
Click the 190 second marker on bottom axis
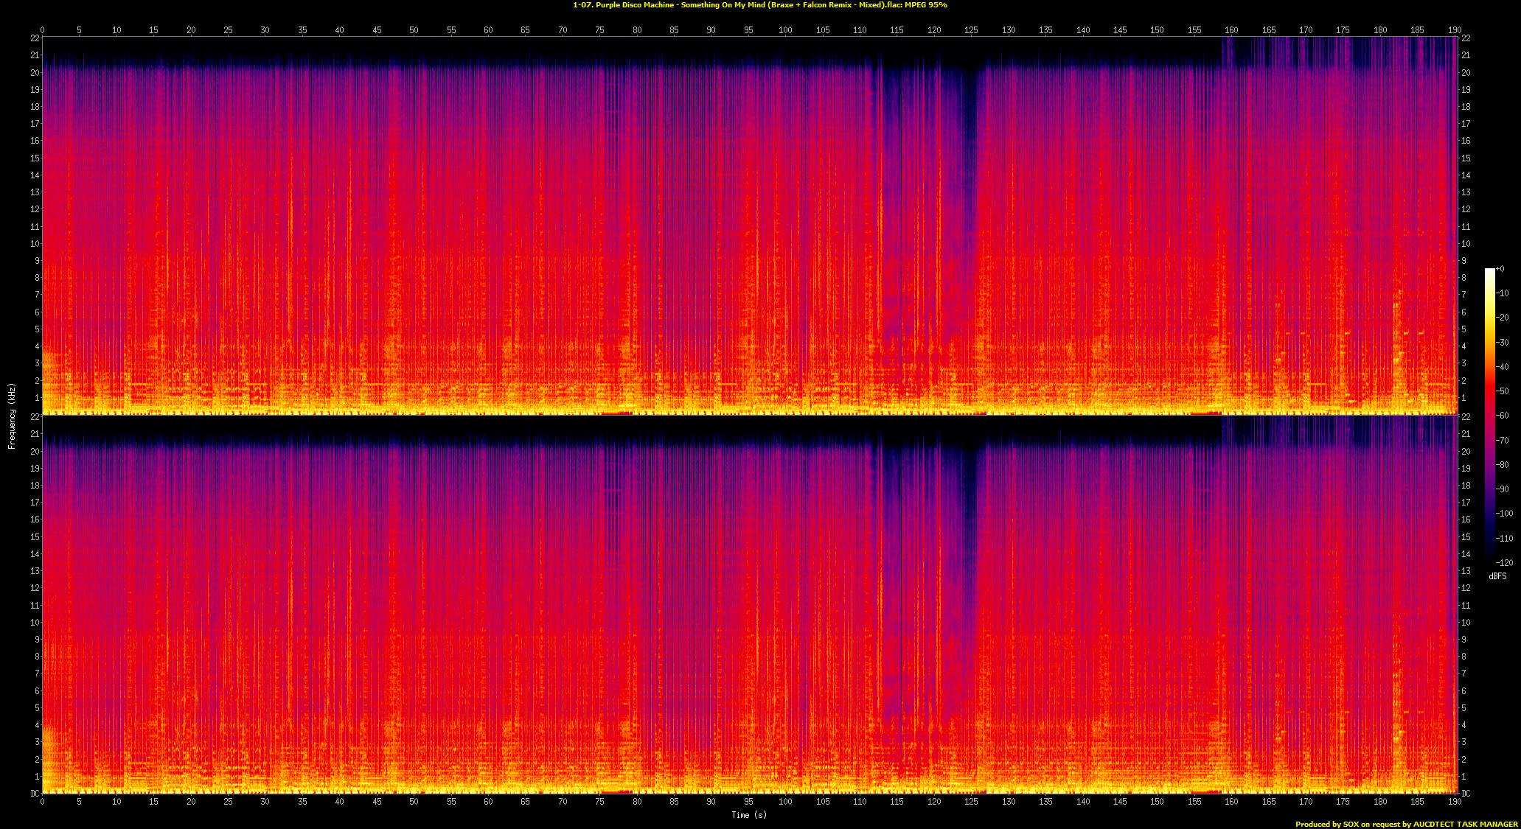coord(1455,801)
